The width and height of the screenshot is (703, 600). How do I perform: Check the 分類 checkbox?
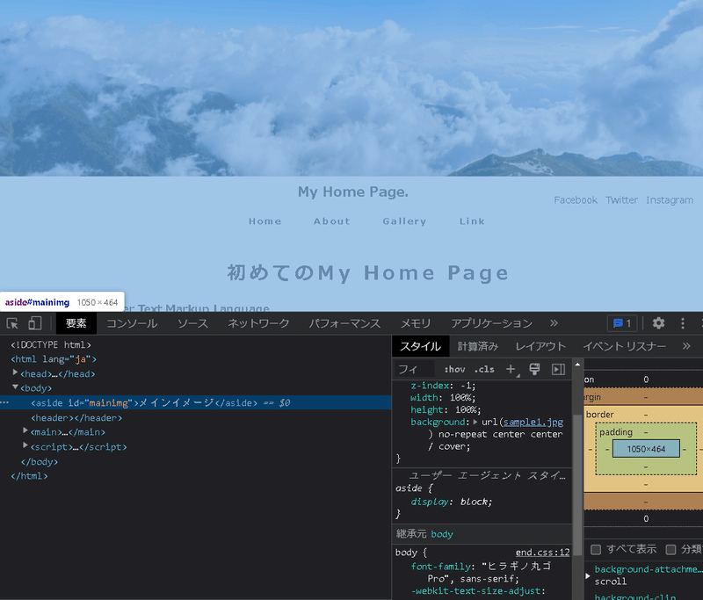[670, 549]
